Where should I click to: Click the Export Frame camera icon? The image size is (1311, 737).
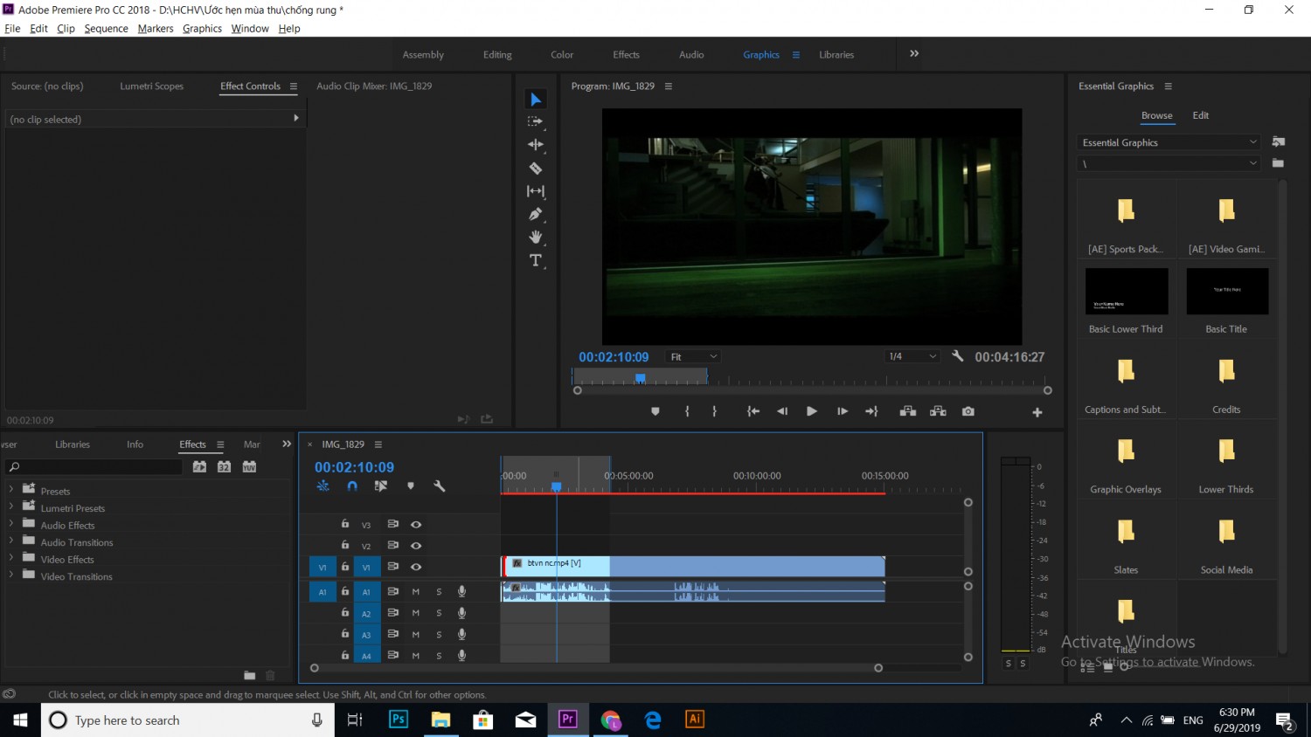(x=968, y=411)
